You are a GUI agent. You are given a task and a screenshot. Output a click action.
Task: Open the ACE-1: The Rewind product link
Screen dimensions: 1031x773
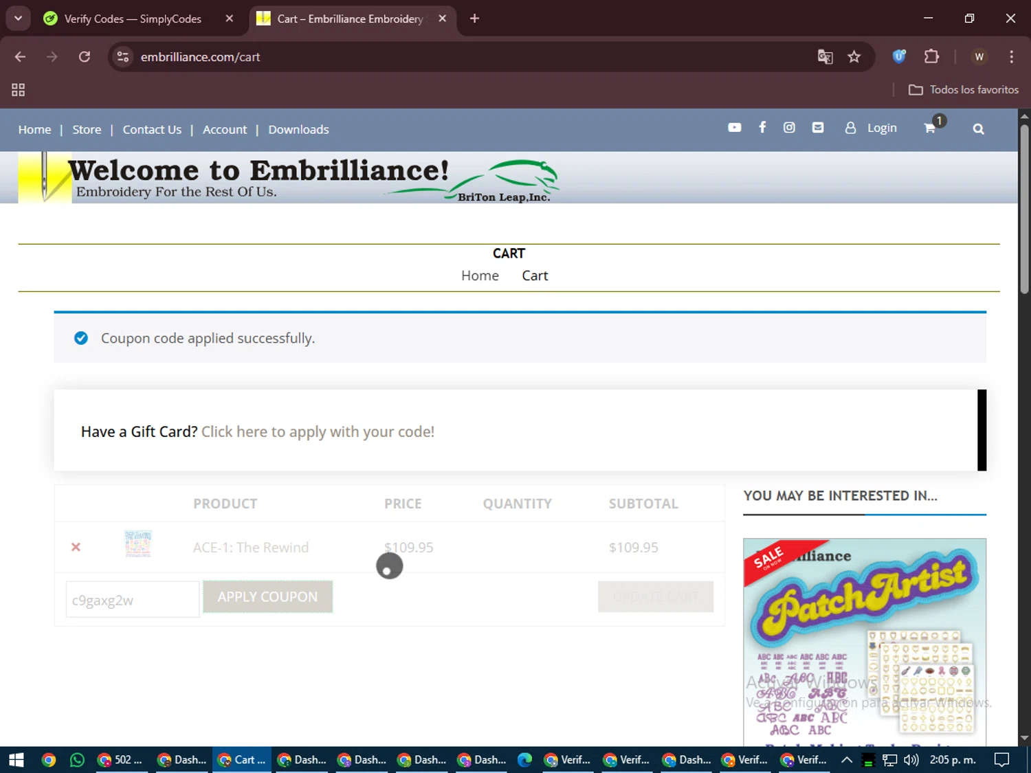coord(250,548)
